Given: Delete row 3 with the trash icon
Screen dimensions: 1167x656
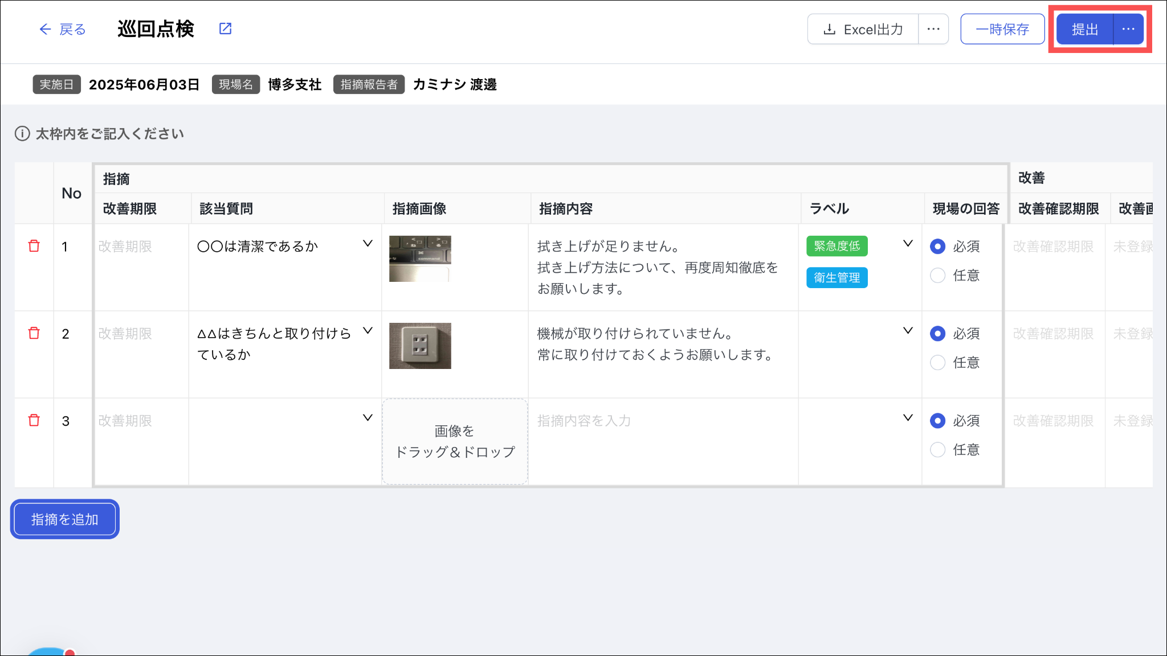Looking at the screenshot, I should click(34, 420).
